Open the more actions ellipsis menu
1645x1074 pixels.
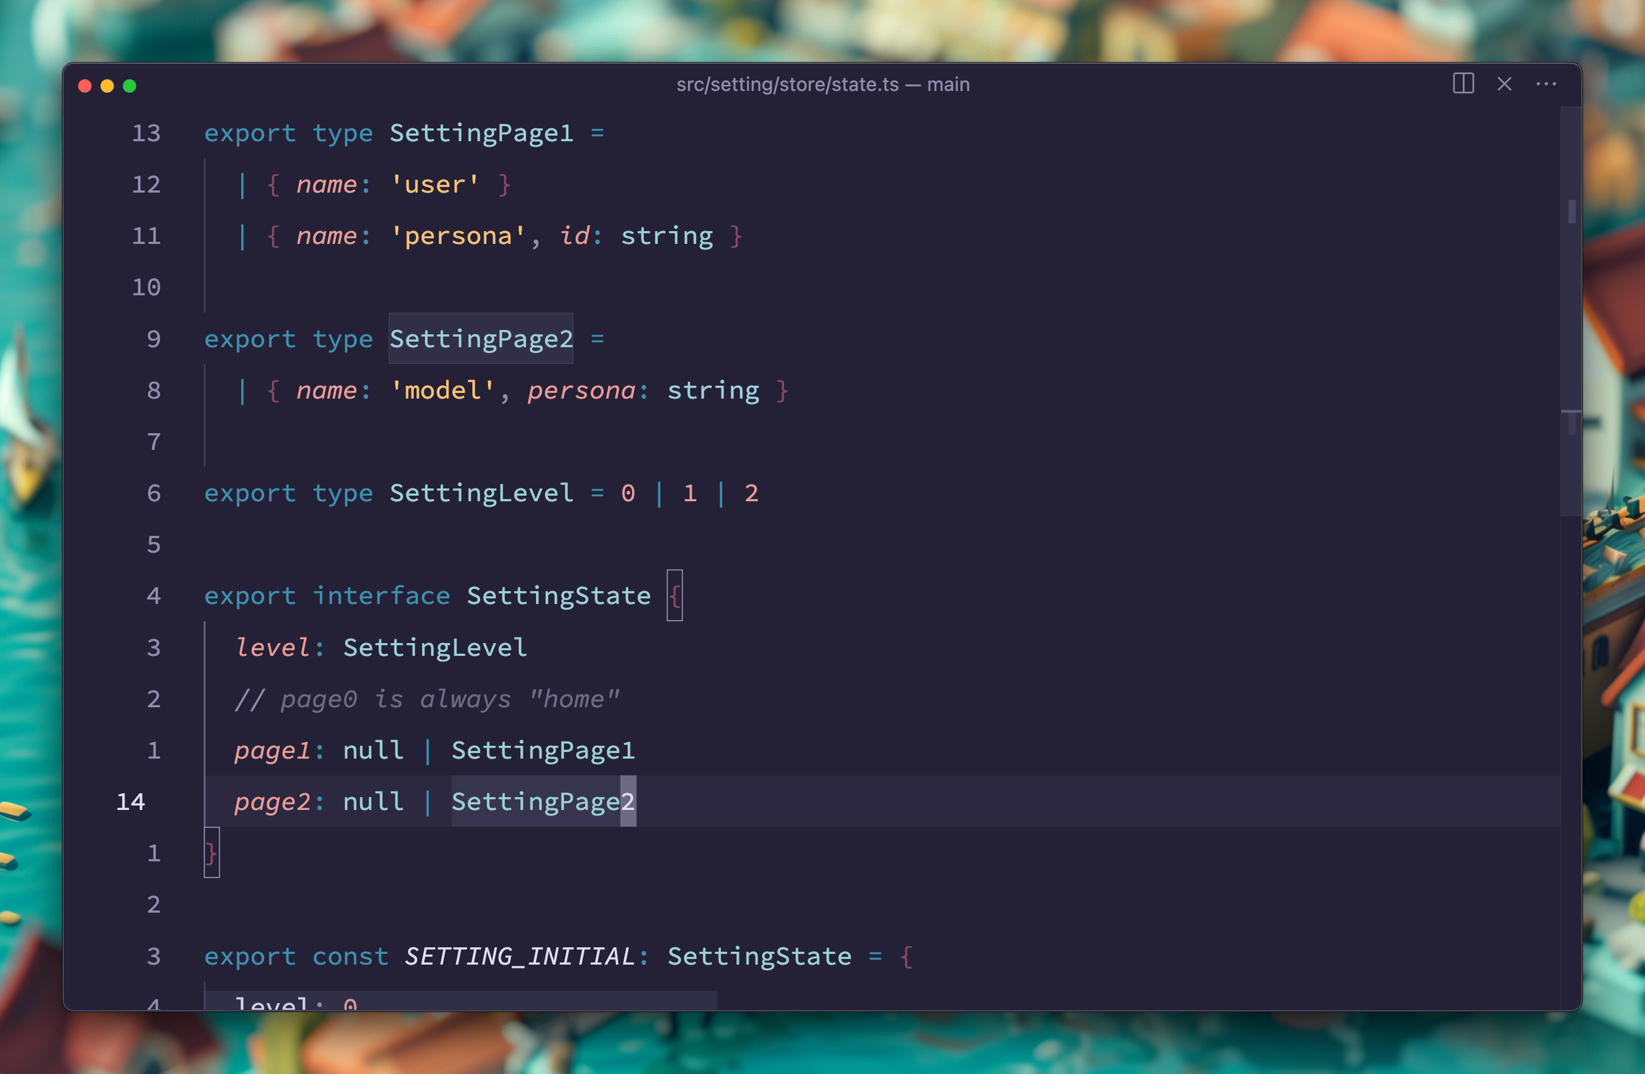[x=1546, y=84]
